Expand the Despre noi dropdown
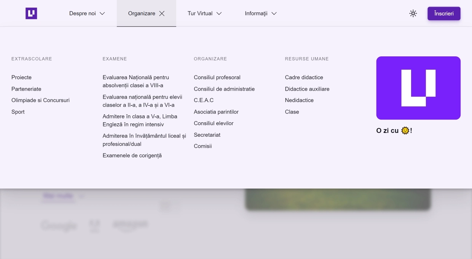Viewport: 472px width, 259px height. 87,13
